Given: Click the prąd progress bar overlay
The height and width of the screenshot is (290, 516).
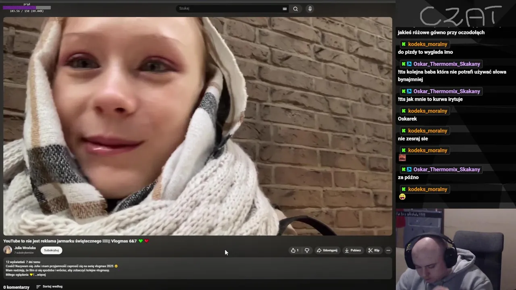Looking at the screenshot, I should click(27, 8).
